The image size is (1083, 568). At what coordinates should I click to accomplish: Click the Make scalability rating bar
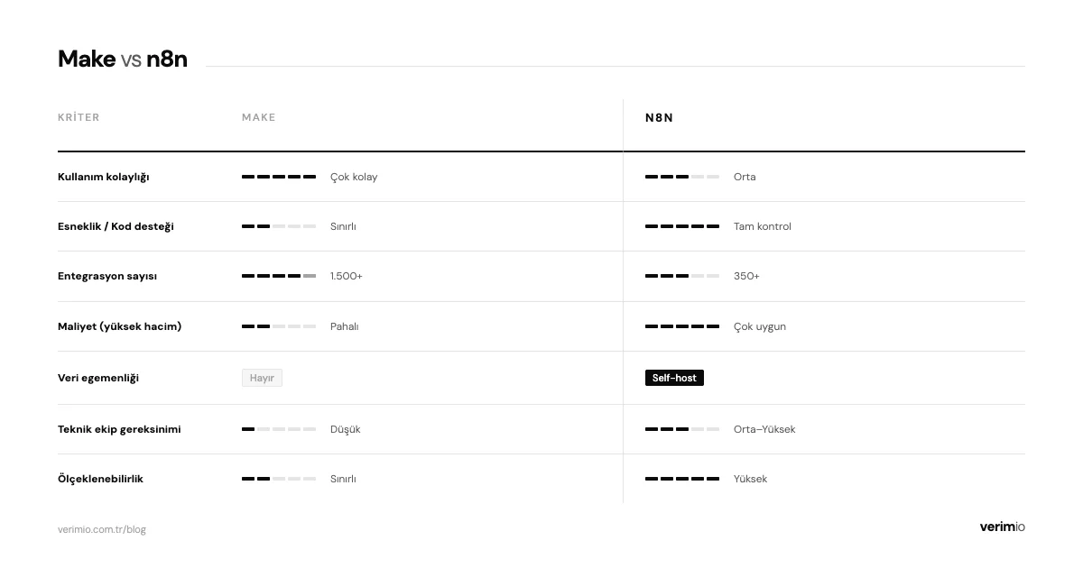tap(279, 479)
